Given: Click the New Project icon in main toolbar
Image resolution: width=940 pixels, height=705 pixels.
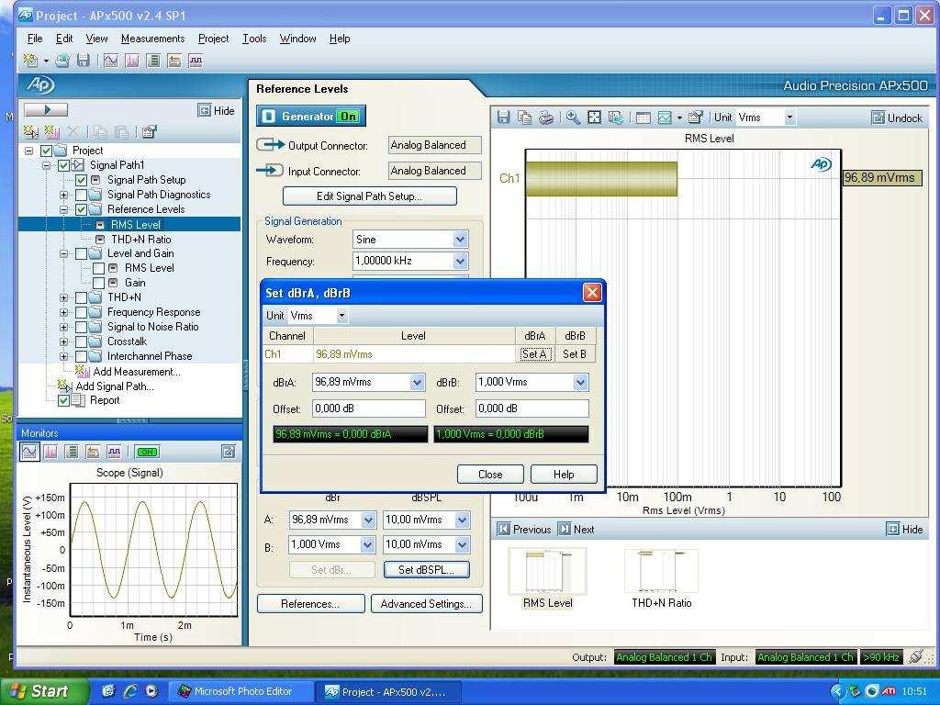Looking at the screenshot, I should 30,61.
